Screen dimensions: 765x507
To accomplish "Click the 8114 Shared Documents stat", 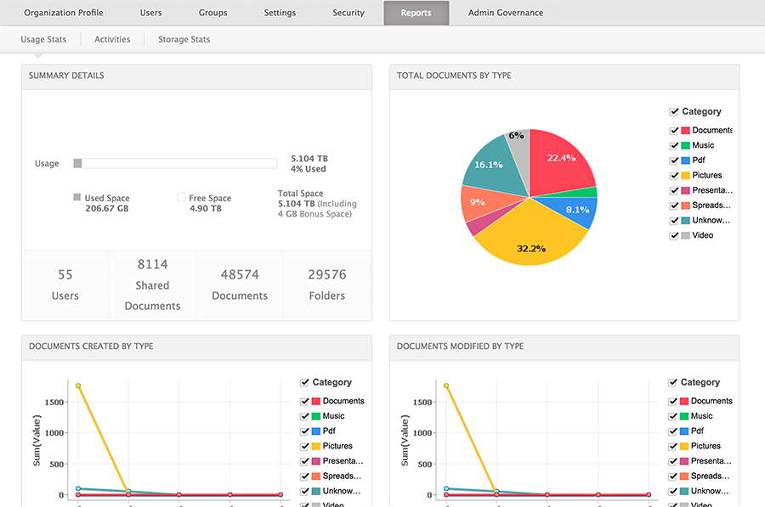I will [x=152, y=284].
